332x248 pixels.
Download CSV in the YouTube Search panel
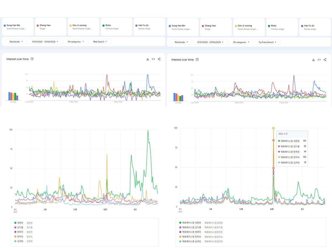(313, 60)
